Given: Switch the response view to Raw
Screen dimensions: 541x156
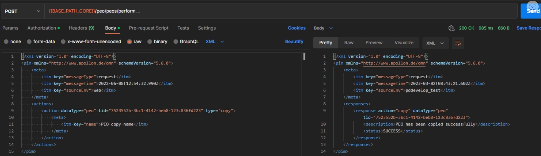Looking at the screenshot, I should [349, 43].
